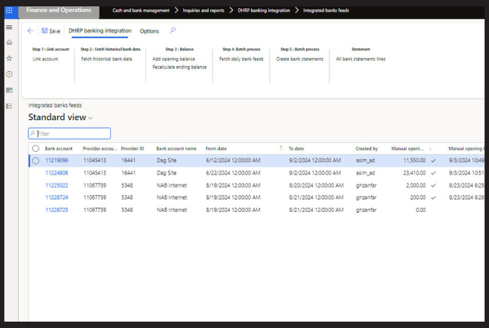
Task: Click Inquiries and reports breadcrumb
Action: coord(203,10)
